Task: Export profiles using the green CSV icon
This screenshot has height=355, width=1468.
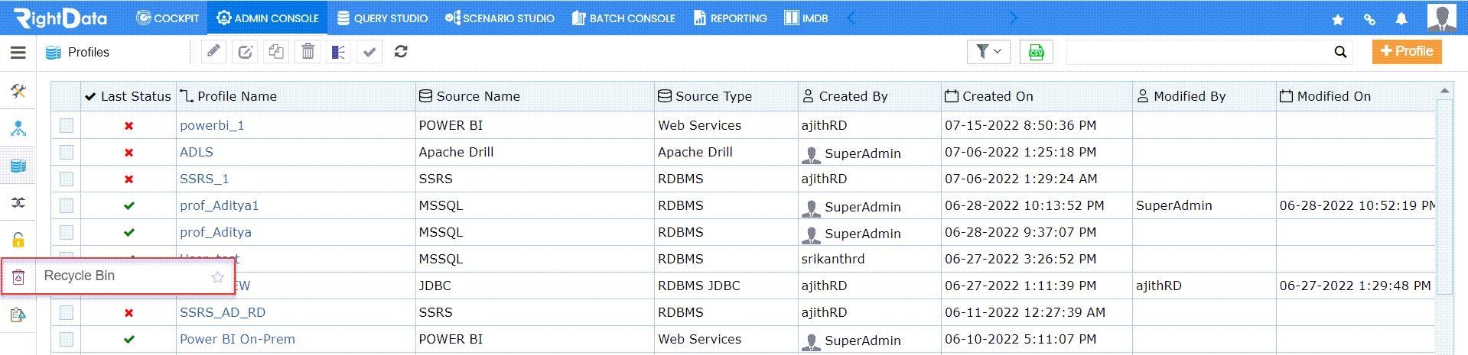Action: pyautogui.click(x=1037, y=52)
